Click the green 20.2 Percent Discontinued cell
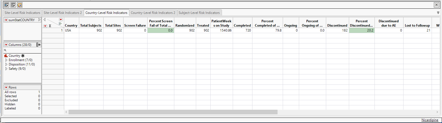The height and width of the screenshot is (123, 442). (x=362, y=30)
